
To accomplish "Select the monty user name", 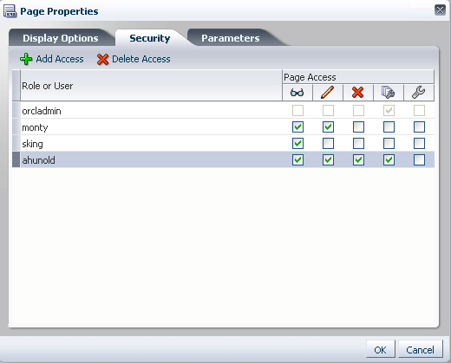I will tap(35, 127).
